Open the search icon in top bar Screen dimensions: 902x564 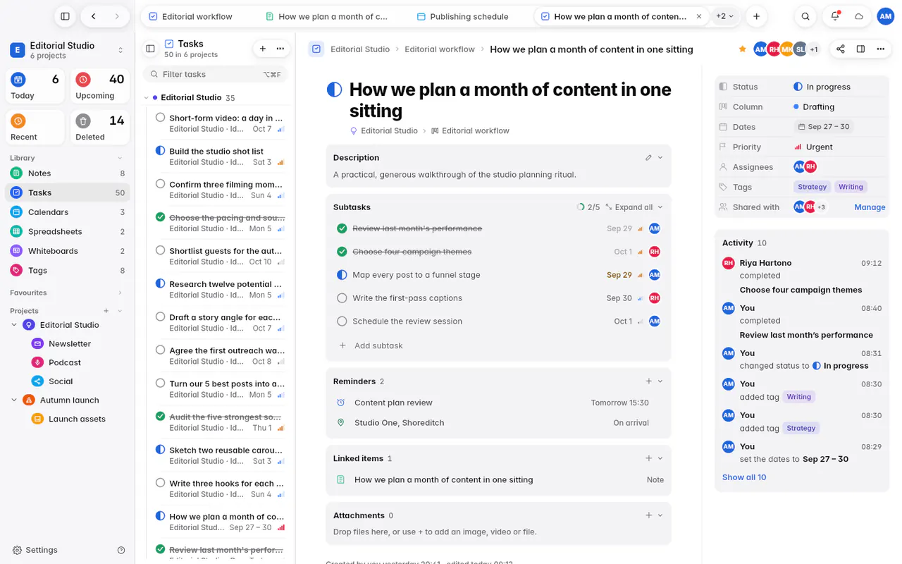point(805,16)
